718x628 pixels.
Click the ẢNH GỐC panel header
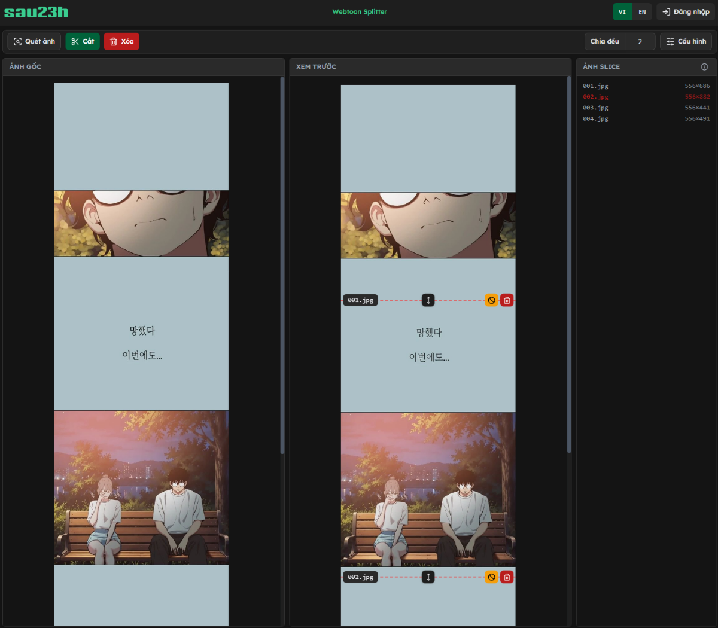[144, 67]
